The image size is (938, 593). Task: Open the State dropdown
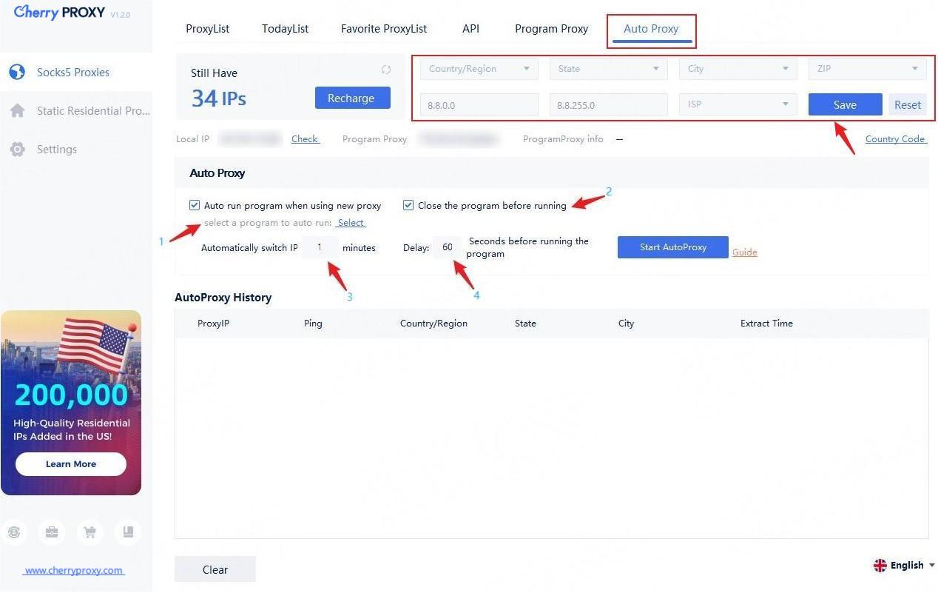coord(608,69)
